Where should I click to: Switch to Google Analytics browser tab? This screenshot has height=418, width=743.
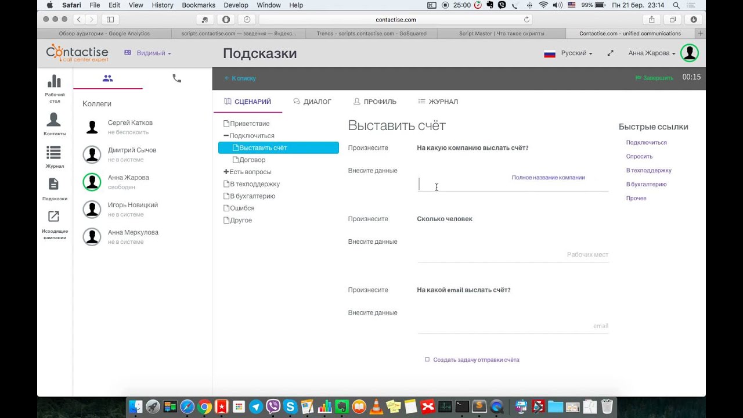(104, 34)
